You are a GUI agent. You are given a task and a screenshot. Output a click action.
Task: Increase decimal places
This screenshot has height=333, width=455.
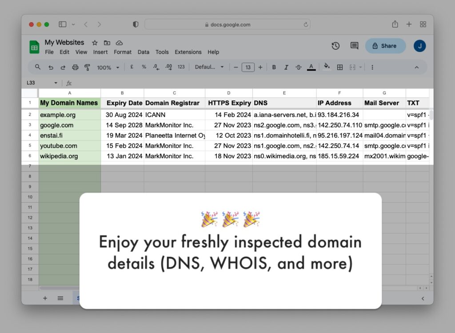click(x=168, y=67)
